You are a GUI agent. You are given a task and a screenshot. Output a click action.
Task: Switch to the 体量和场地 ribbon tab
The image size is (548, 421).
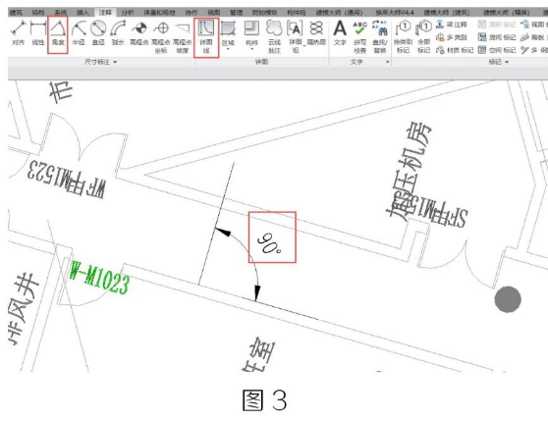pyautogui.click(x=159, y=12)
